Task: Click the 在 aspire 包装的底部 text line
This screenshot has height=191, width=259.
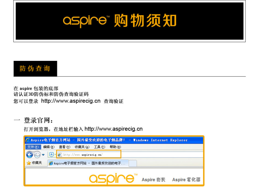Action: (x=36, y=89)
